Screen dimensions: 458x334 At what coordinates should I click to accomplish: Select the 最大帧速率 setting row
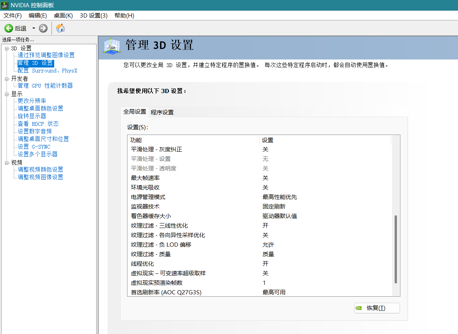[260, 178]
